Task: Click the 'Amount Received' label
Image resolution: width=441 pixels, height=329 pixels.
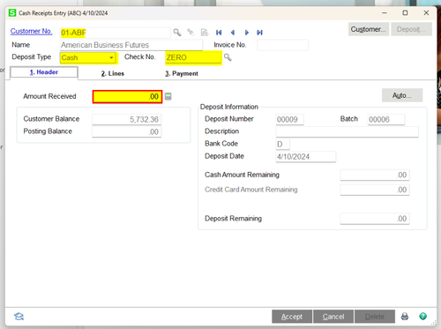Action: 49,96
